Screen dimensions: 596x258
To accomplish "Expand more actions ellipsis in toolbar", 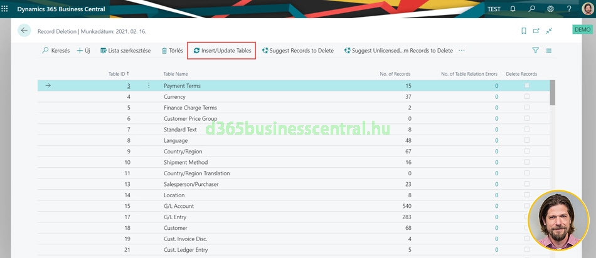I will tap(462, 51).
